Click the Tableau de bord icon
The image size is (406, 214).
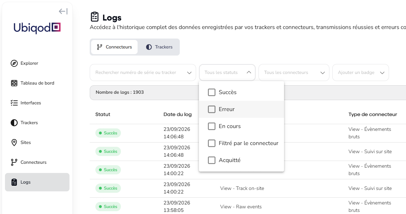click(14, 83)
